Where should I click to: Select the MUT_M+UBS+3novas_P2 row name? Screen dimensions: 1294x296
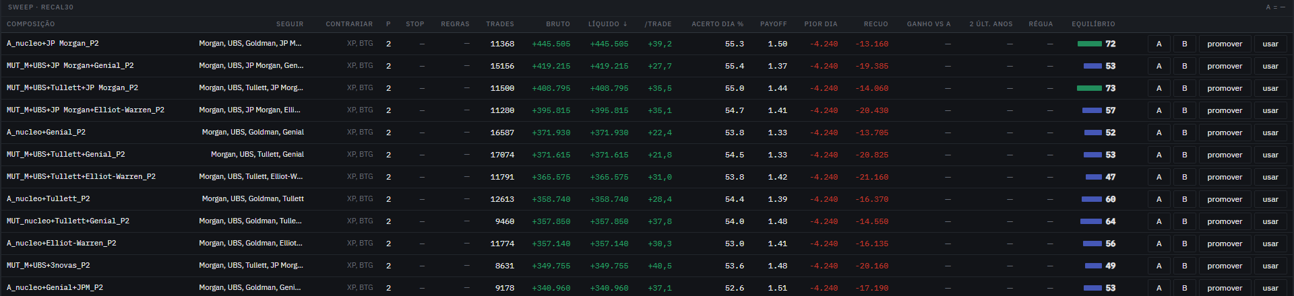[x=49, y=265]
